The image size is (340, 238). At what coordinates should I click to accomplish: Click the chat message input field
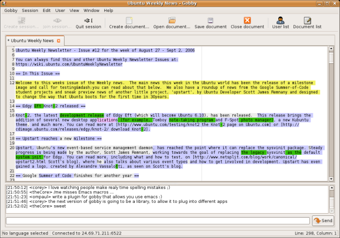(158, 220)
